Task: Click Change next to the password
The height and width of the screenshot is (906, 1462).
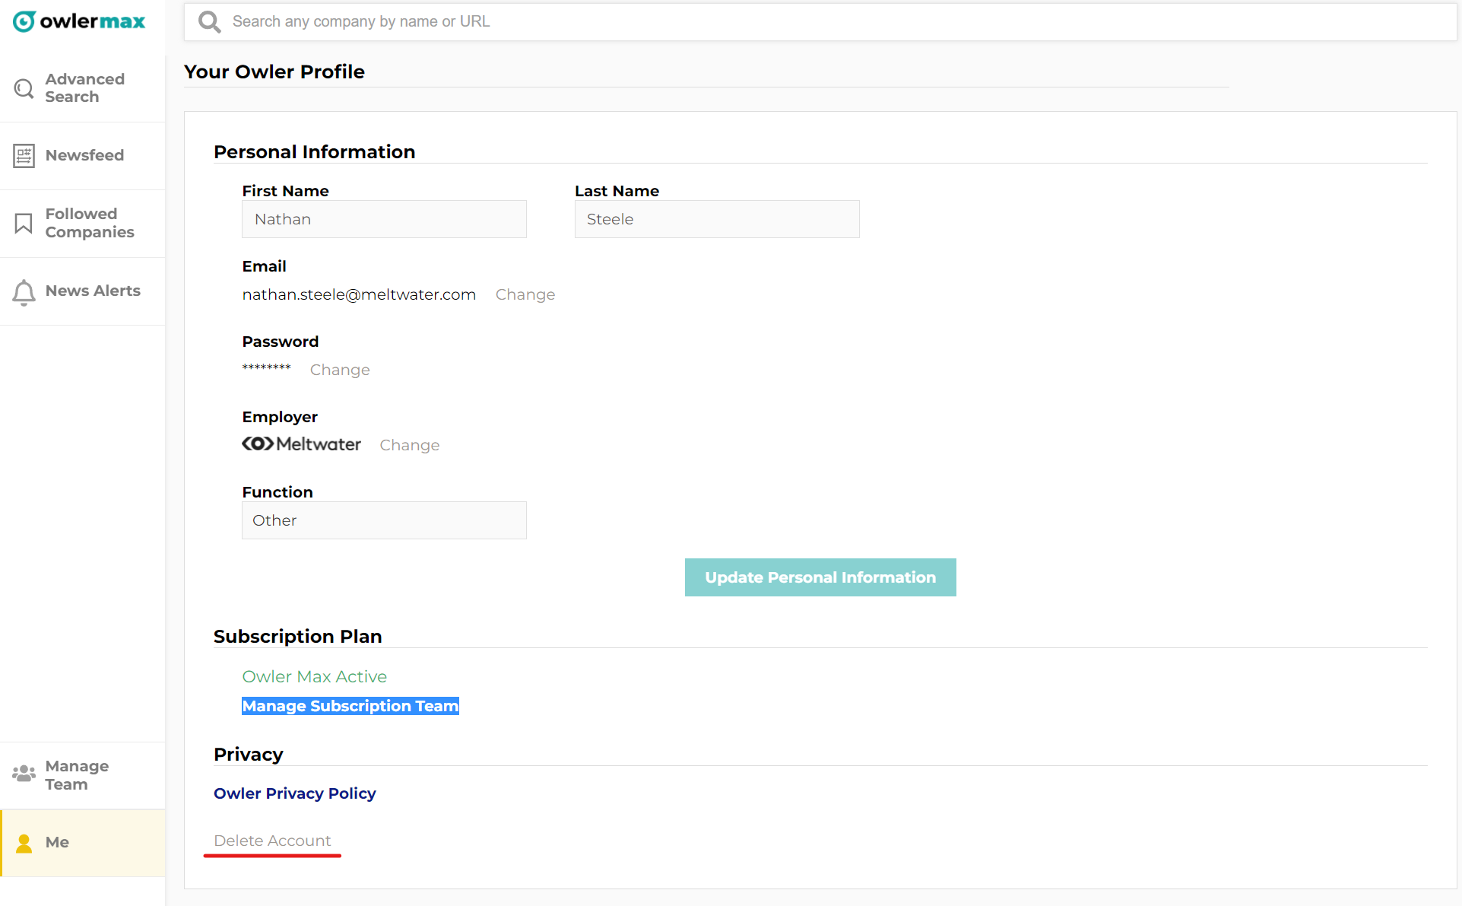Action: 339,370
